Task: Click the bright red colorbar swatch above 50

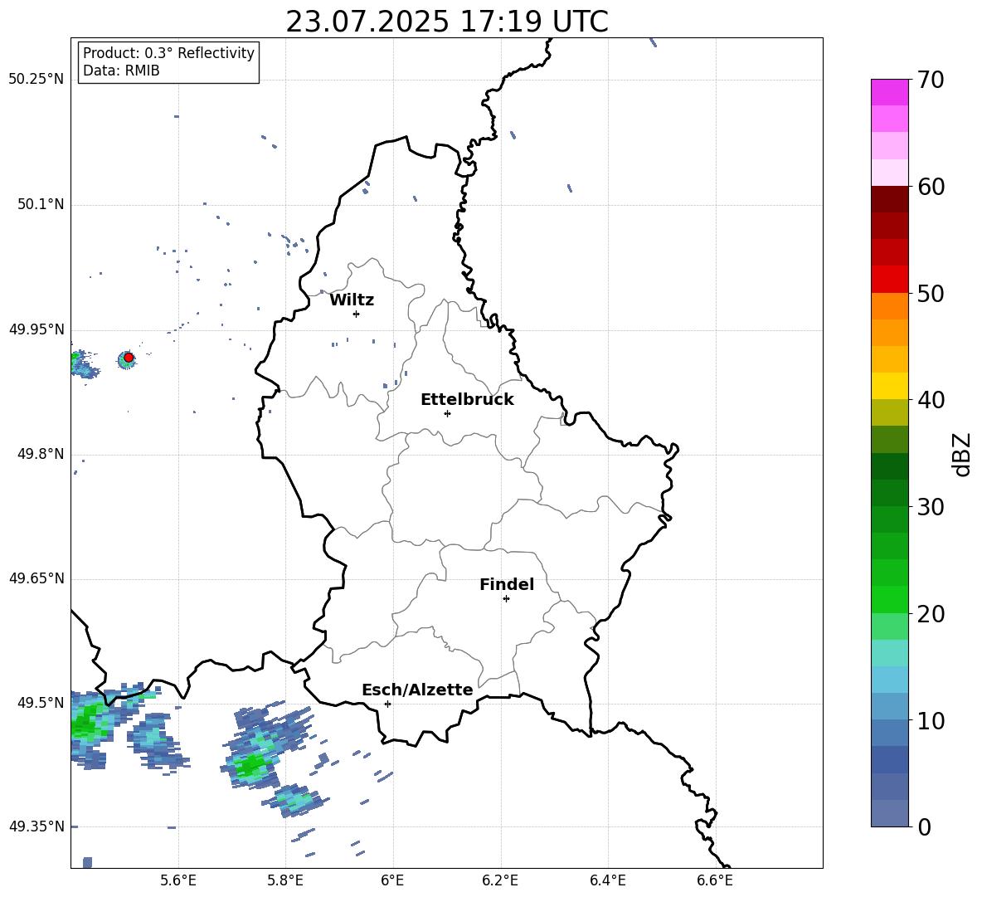Action: pyautogui.click(x=889, y=280)
